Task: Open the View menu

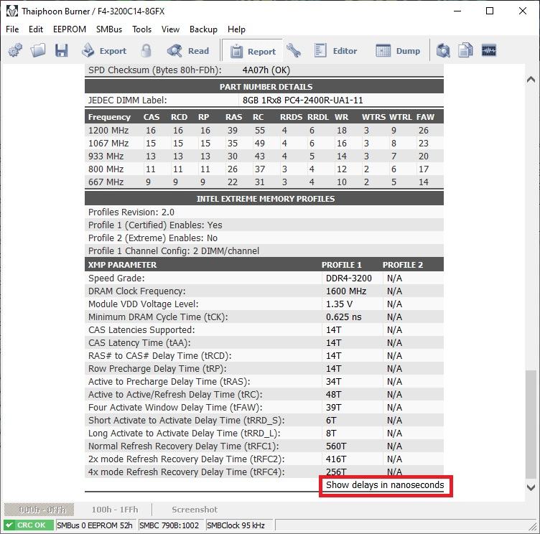Action: point(170,29)
